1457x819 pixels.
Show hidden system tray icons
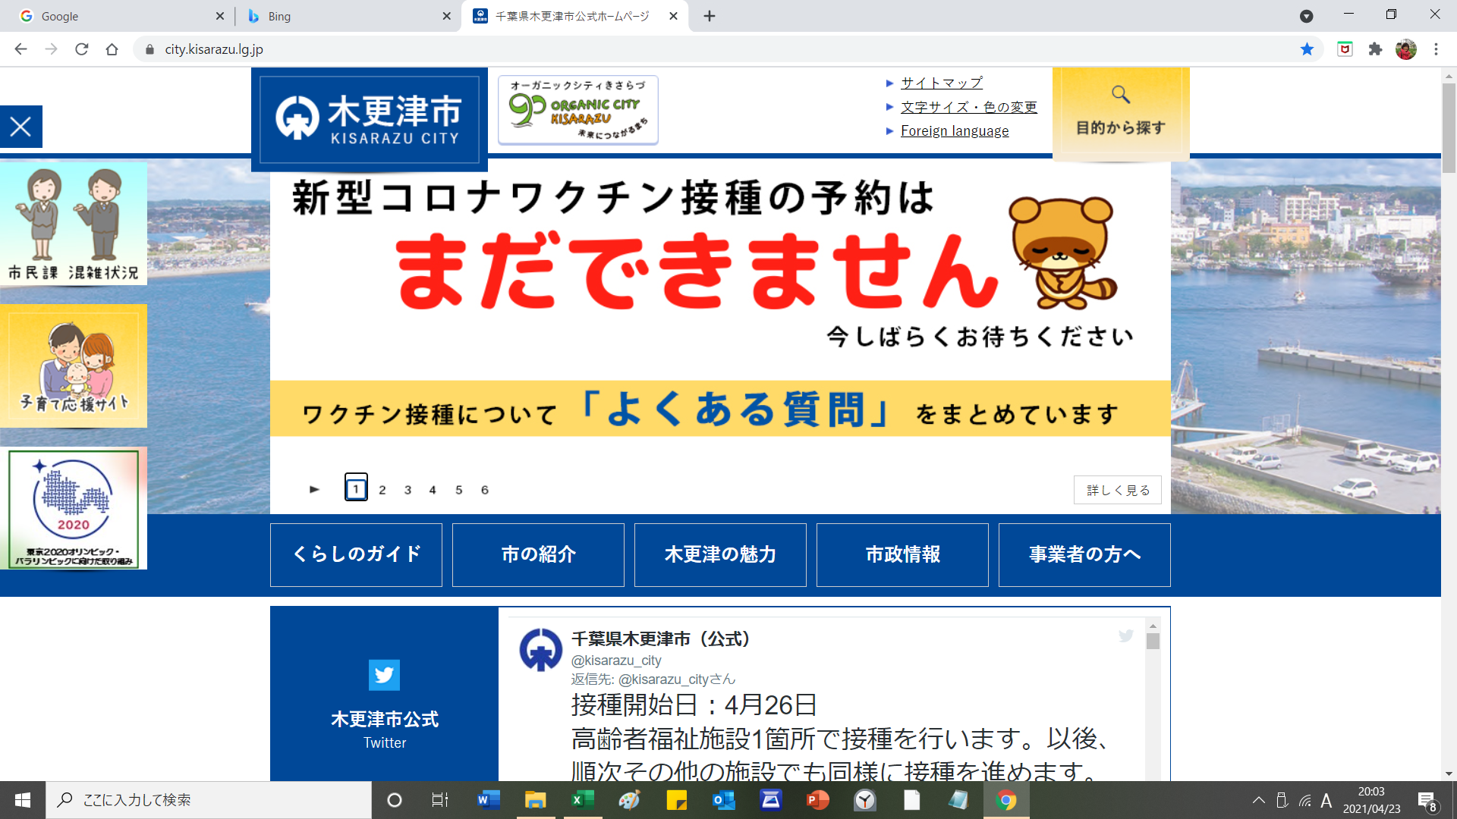coord(1259,800)
